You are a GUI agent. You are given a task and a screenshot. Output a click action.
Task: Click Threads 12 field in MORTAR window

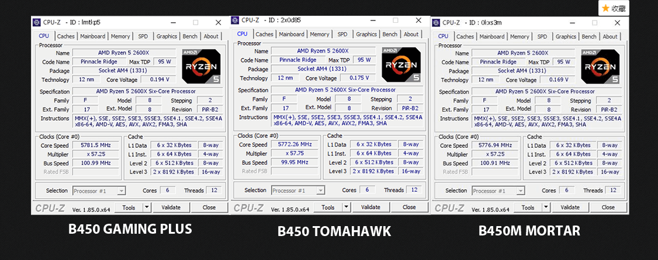(x=613, y=190)
